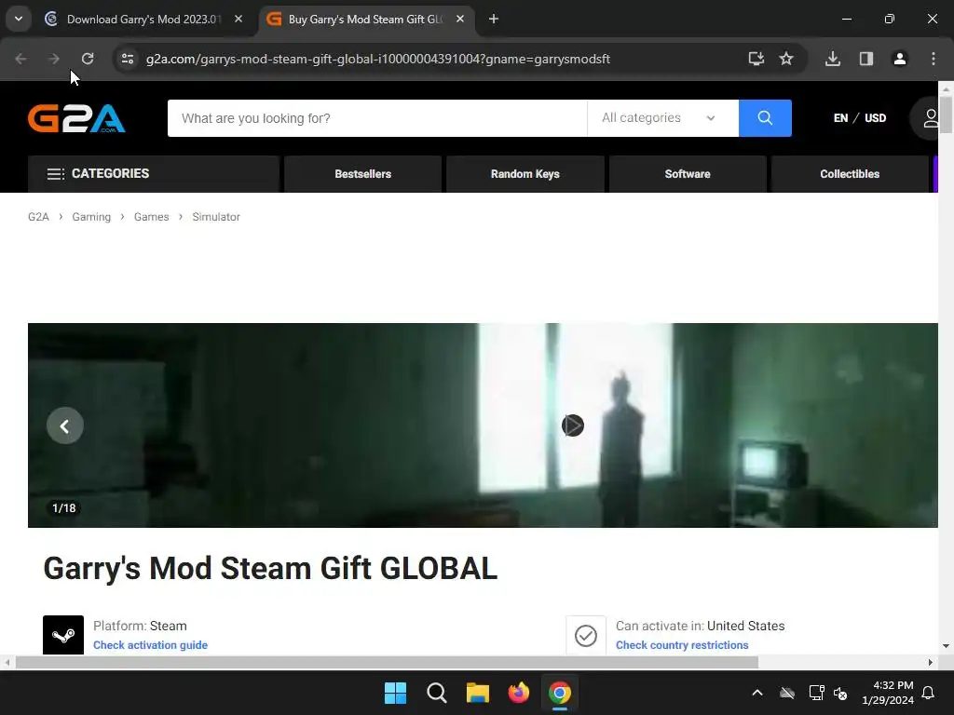Viewport: 954px width, 715px height.
Task: Open Chrome three-dot menu
Action: (934, 59)
